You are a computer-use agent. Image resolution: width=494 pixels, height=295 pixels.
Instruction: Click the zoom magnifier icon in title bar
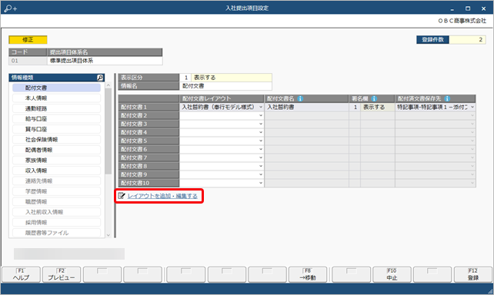point(10,8)
